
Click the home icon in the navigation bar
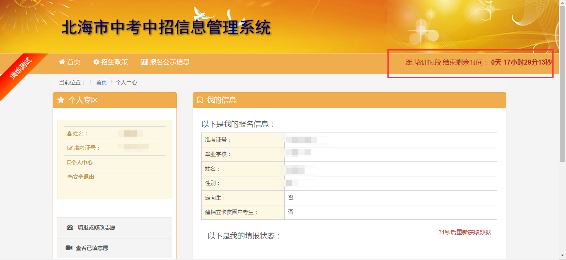tap(62, 62)
